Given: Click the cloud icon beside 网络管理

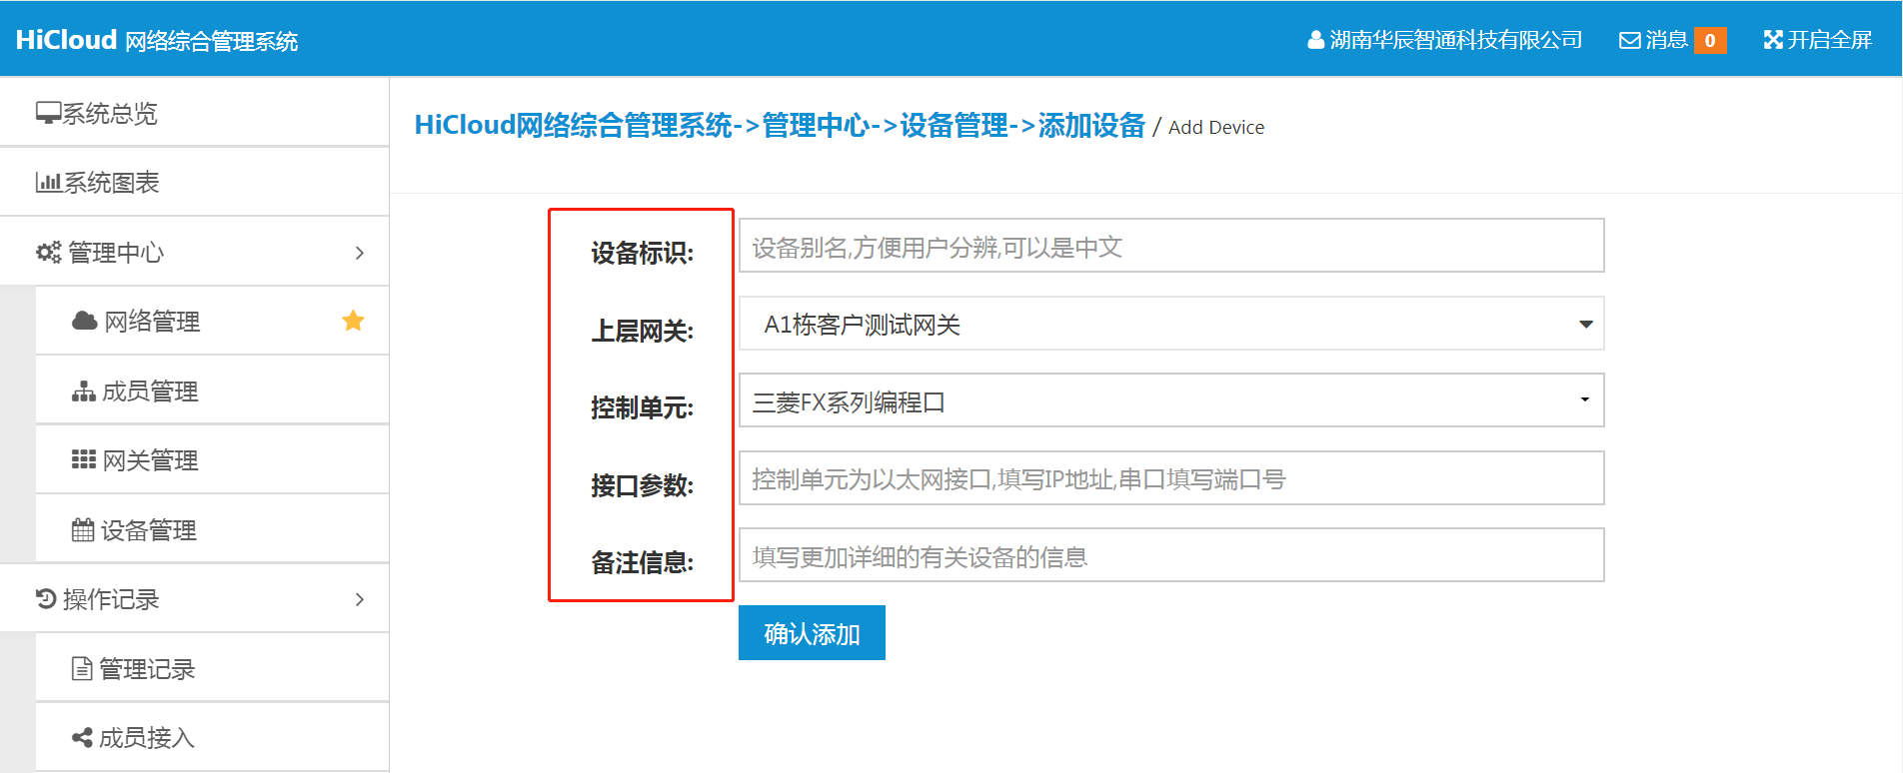Looking at the screenshot, I should click(x=84, y=321).
